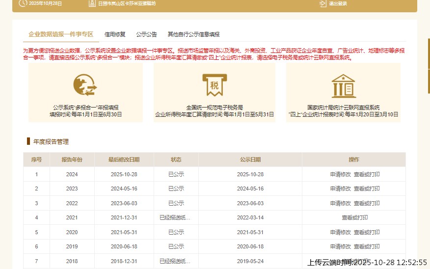Click the 退出登录 text link
The width and height of the screenshot is (430, 269).
(x=338, y=3)
